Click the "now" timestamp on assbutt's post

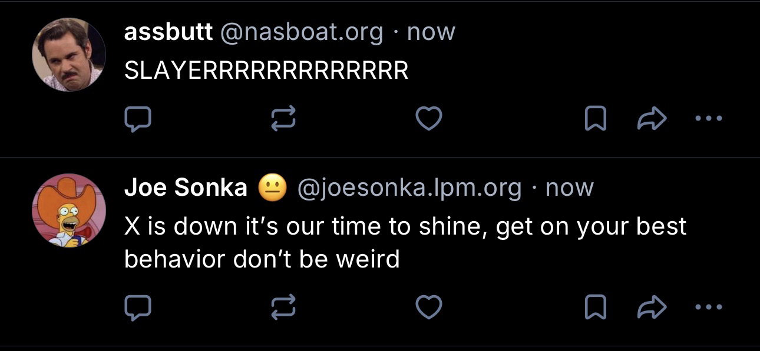(431, 32)
